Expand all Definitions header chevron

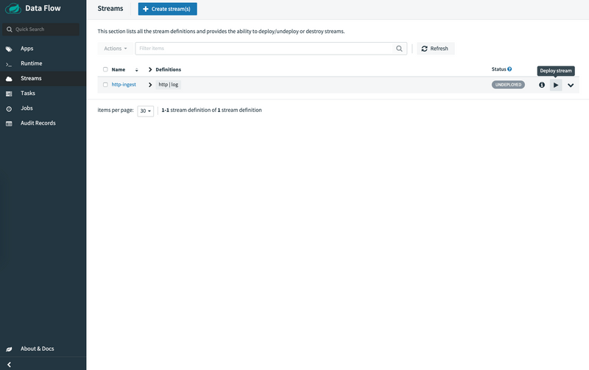150,69
